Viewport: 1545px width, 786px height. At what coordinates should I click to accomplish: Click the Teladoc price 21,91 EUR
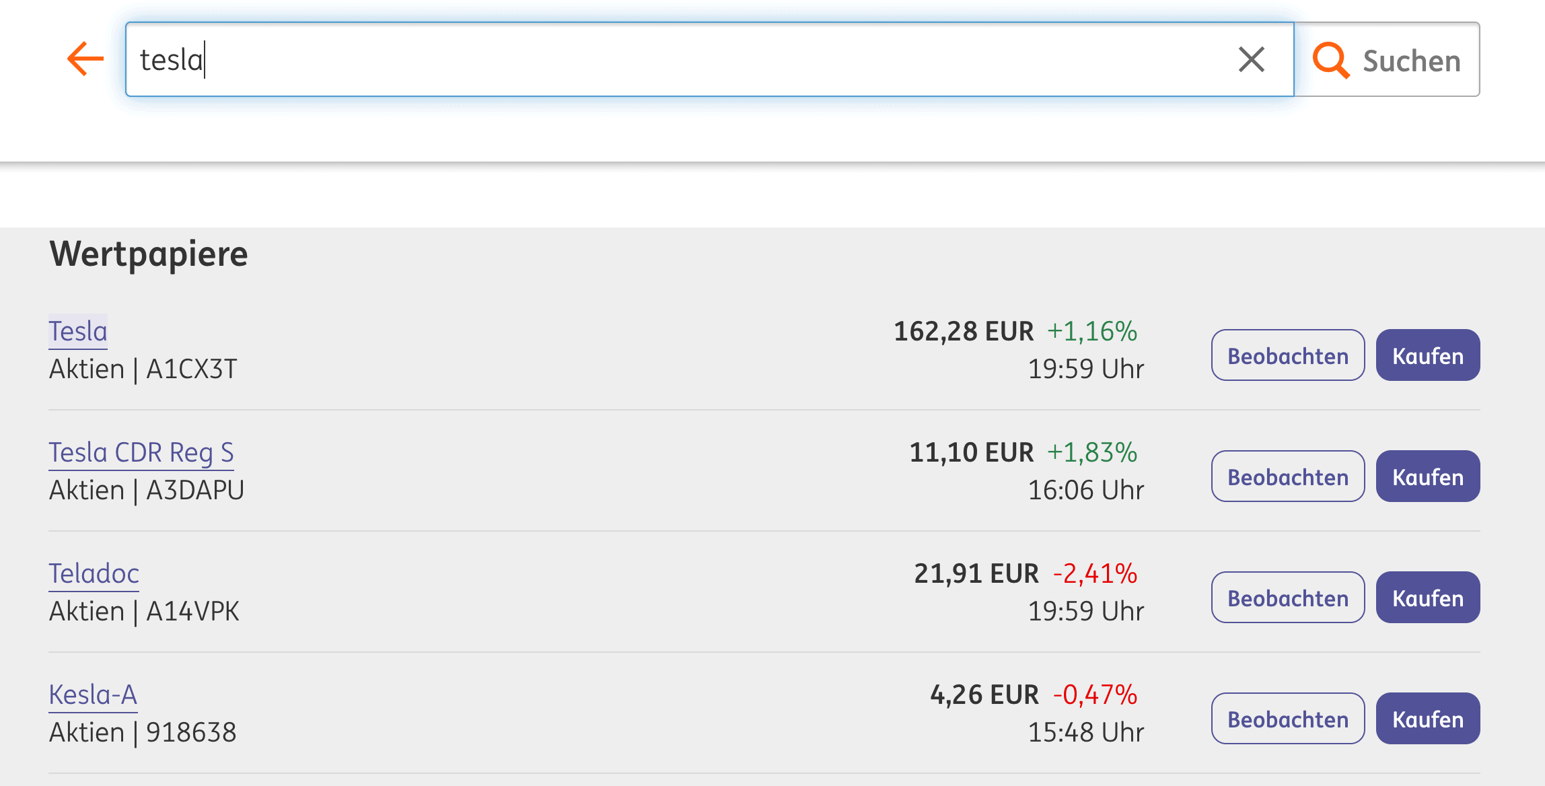976,573
